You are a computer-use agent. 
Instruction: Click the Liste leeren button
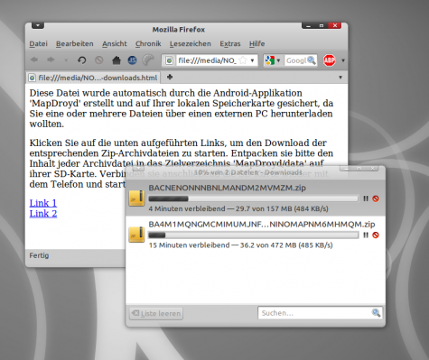(156, 313)
